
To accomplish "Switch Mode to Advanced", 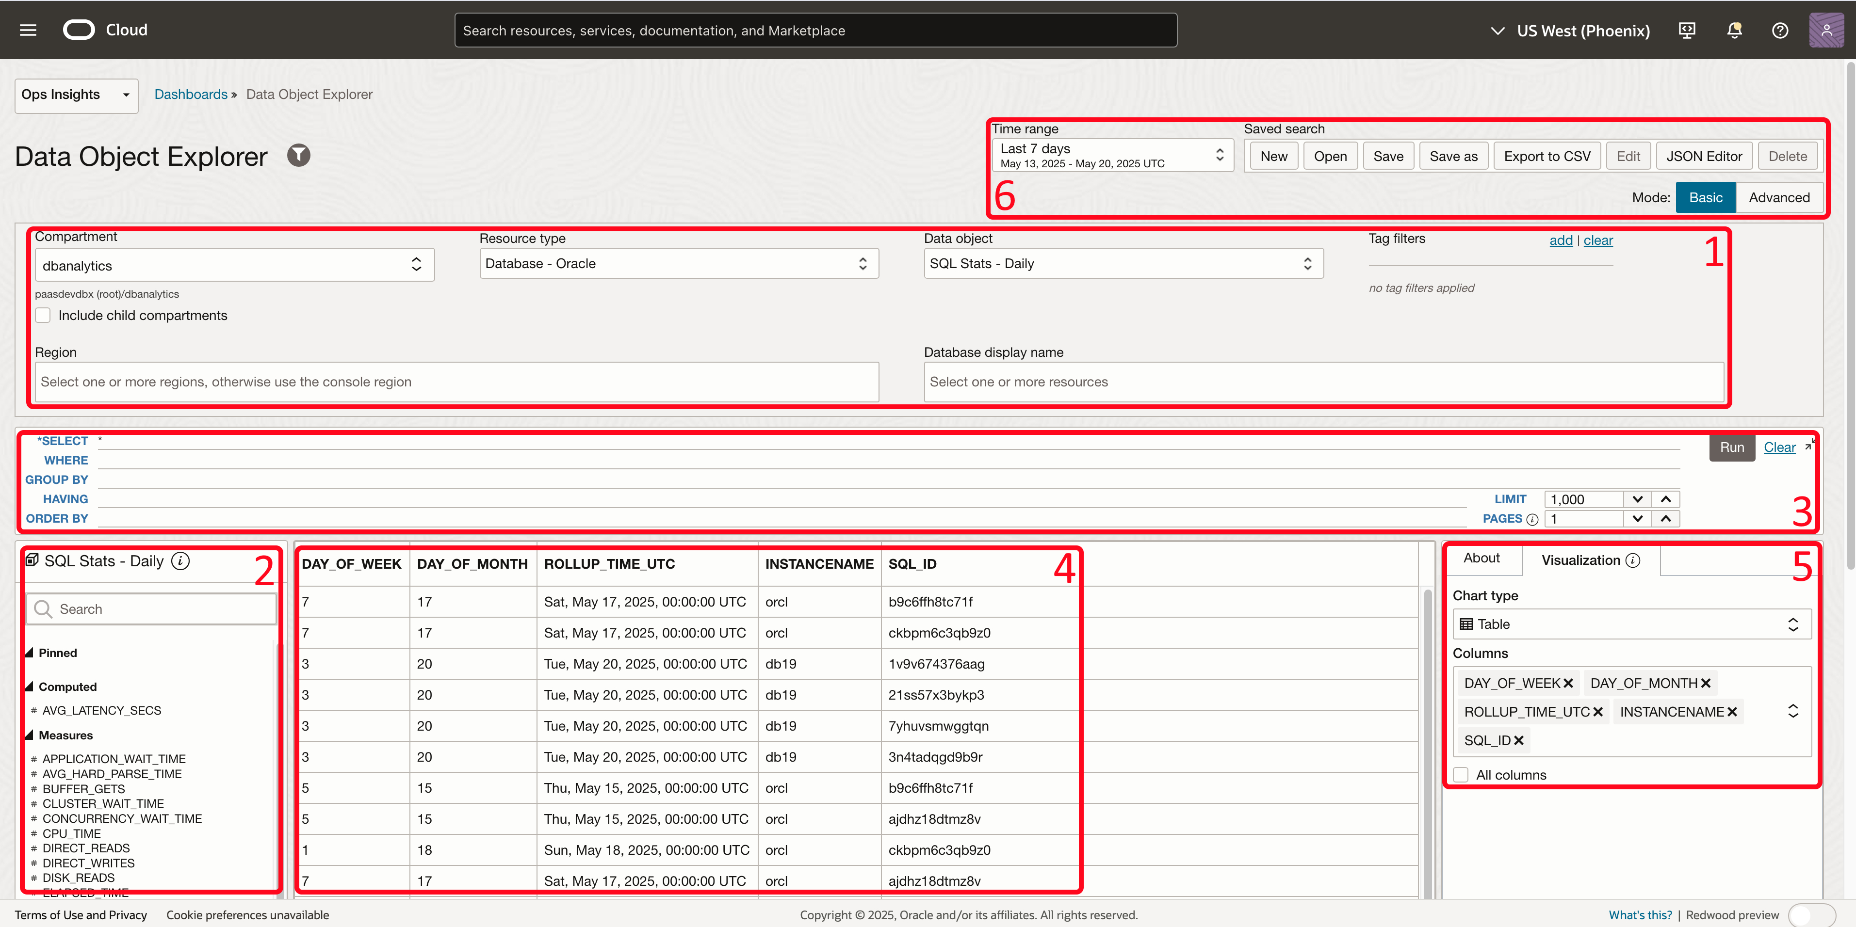I will click(1780, 197).
